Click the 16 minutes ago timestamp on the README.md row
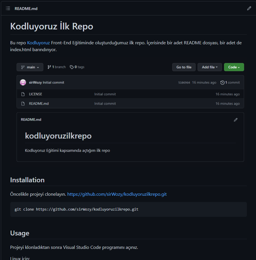Viewport: 256px width, 260px height. [x=227, y=103]
